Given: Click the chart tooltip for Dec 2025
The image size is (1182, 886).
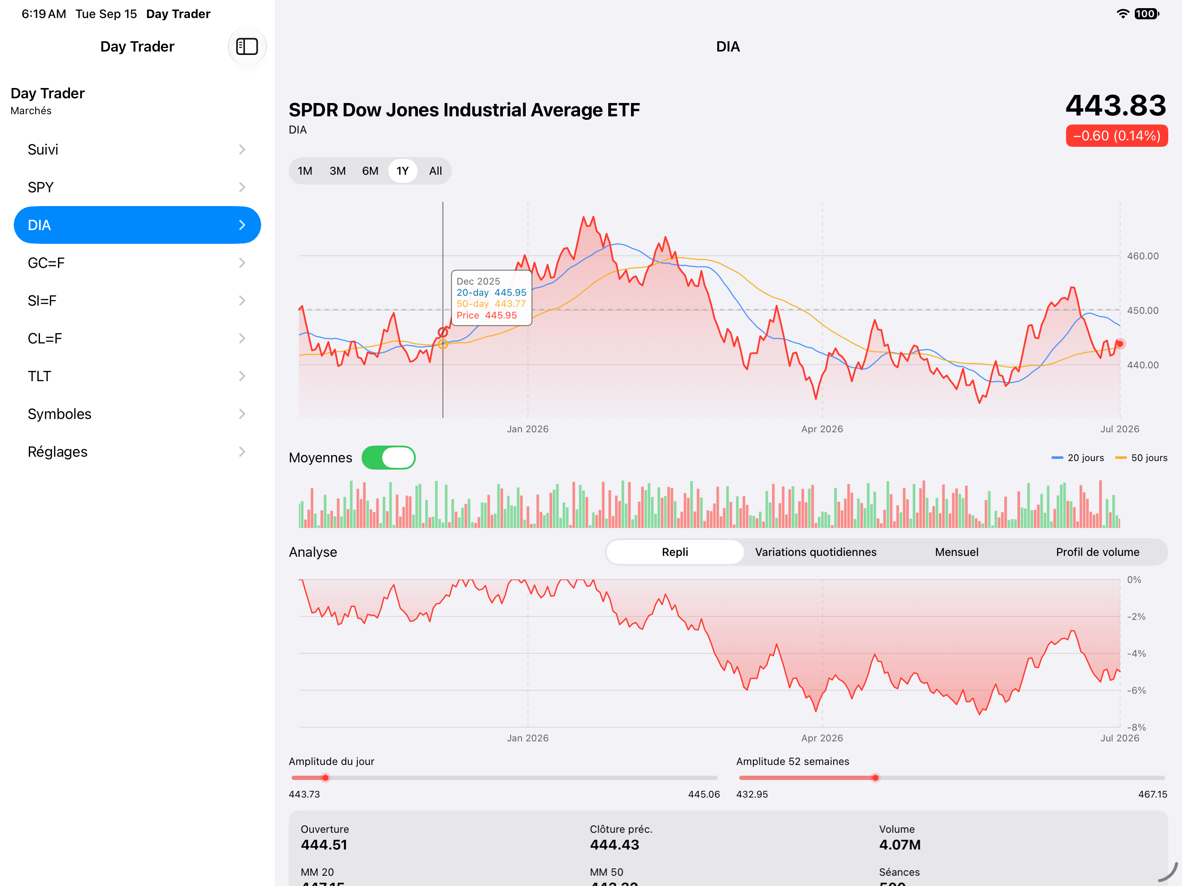Looking at the screenshot, I should [x=492, y=298].
